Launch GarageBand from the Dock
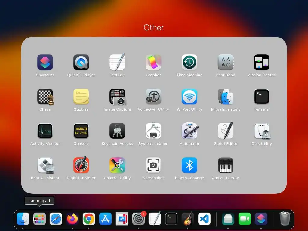The image size is (308, 231). (x=188, y=218)
